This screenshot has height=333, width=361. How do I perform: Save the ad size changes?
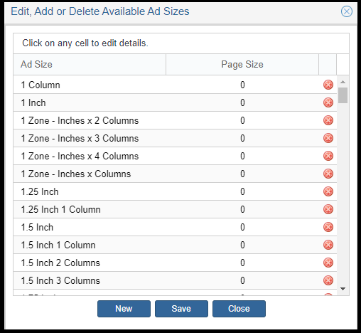point(181,309)
